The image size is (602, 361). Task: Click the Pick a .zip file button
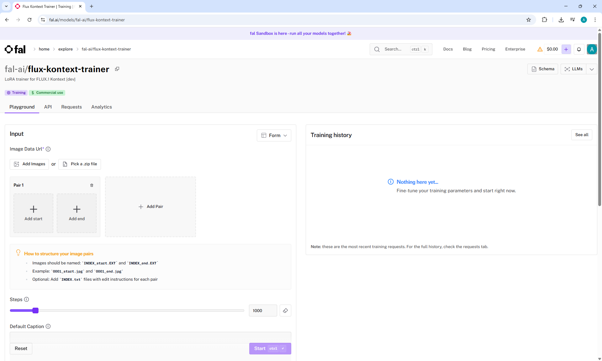(80, 164)
